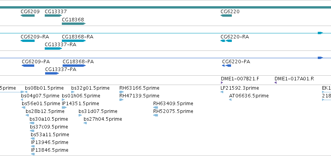Click the CG6209-RA transcript
This screenshot has width=331, height=156.
pyautogui.click(x=28, y=41)
